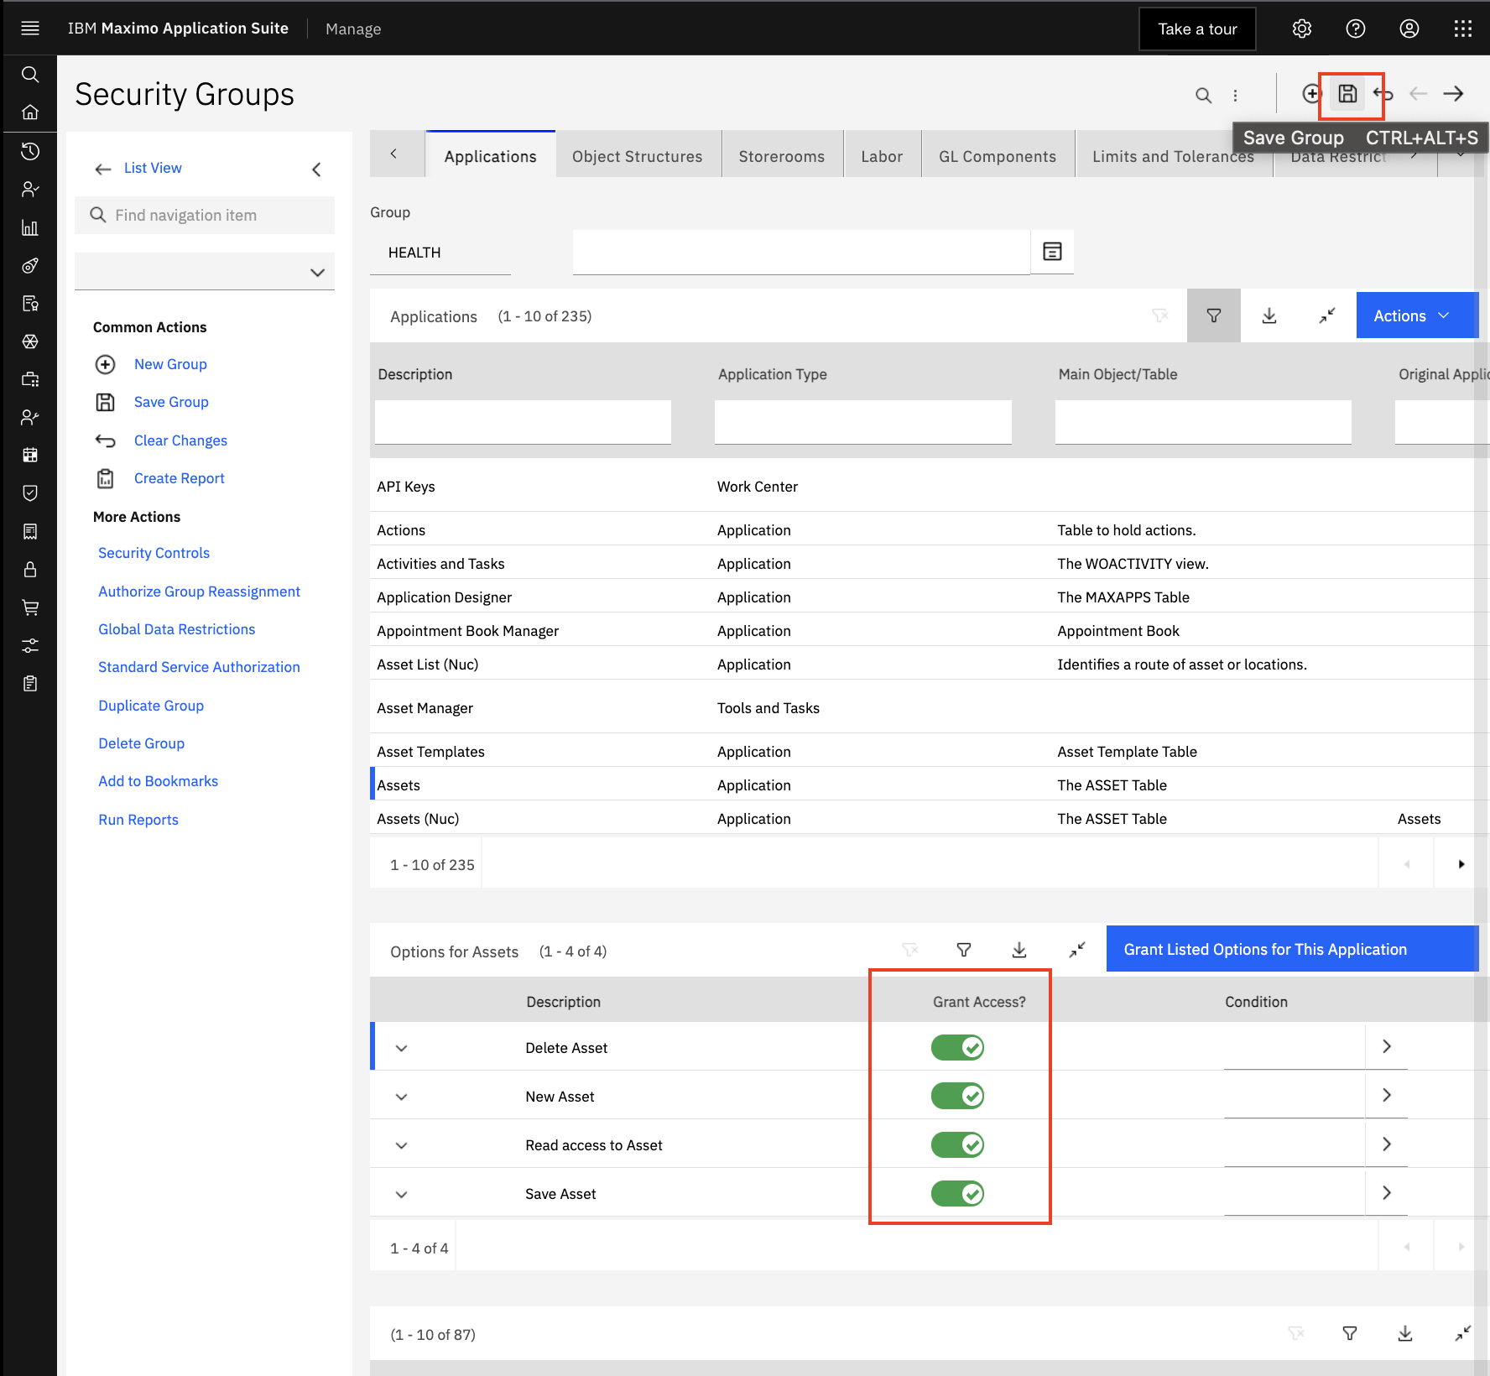
Task: Switch to the Object Structures tab
Action: click(x=638, y=156)
